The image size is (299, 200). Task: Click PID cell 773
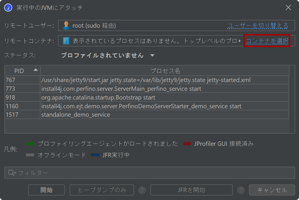[x=22, y=89]
